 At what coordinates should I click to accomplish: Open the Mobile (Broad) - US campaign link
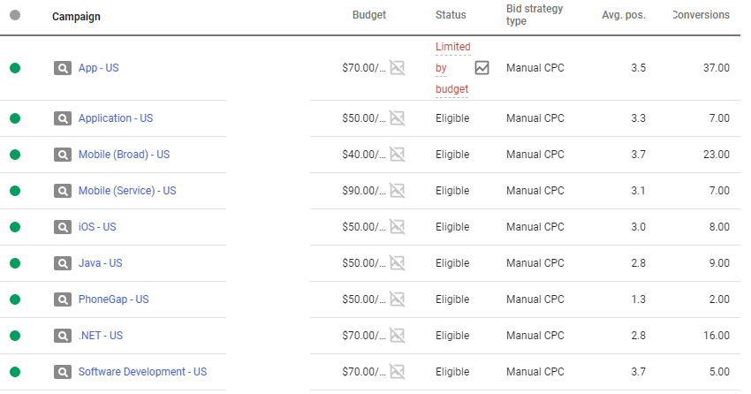point(124,155)
